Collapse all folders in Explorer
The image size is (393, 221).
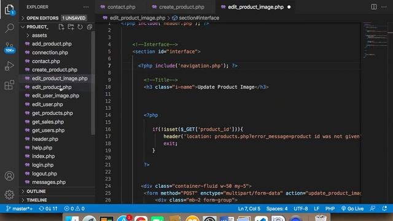90,27
